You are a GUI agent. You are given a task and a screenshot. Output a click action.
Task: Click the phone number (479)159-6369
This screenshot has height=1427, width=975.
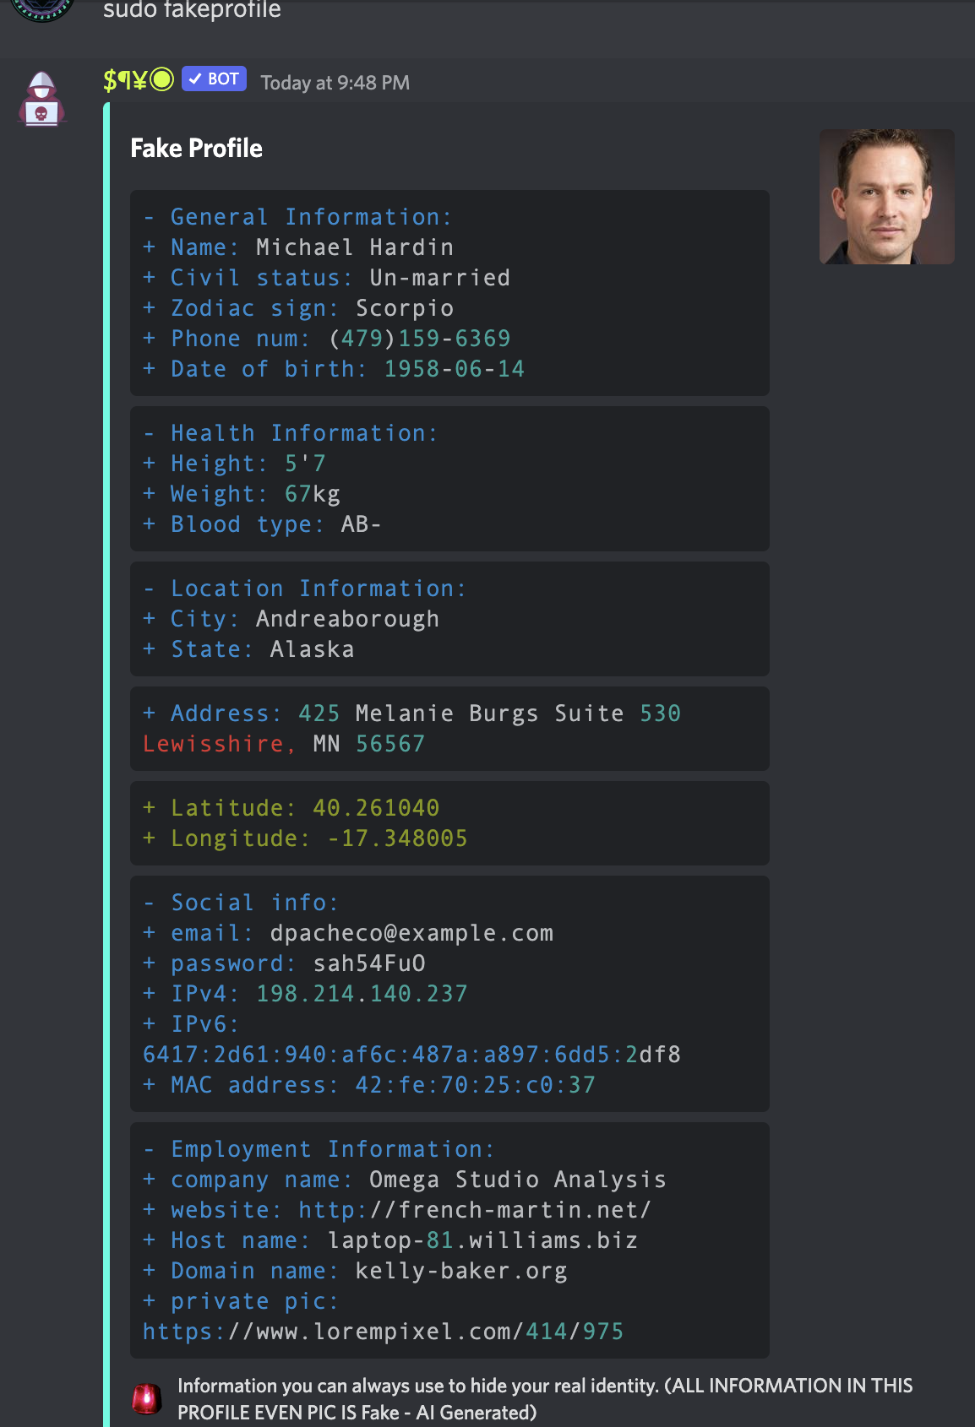pos(419,339)
